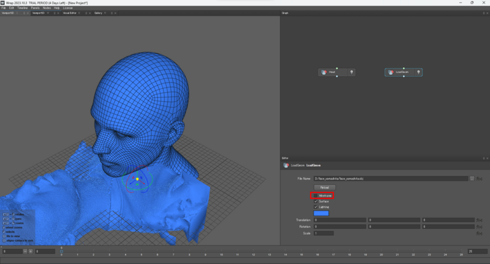Viewport: 490px width, 264px height.
Task: Click the Translation Y field
Action: point(394,220)
